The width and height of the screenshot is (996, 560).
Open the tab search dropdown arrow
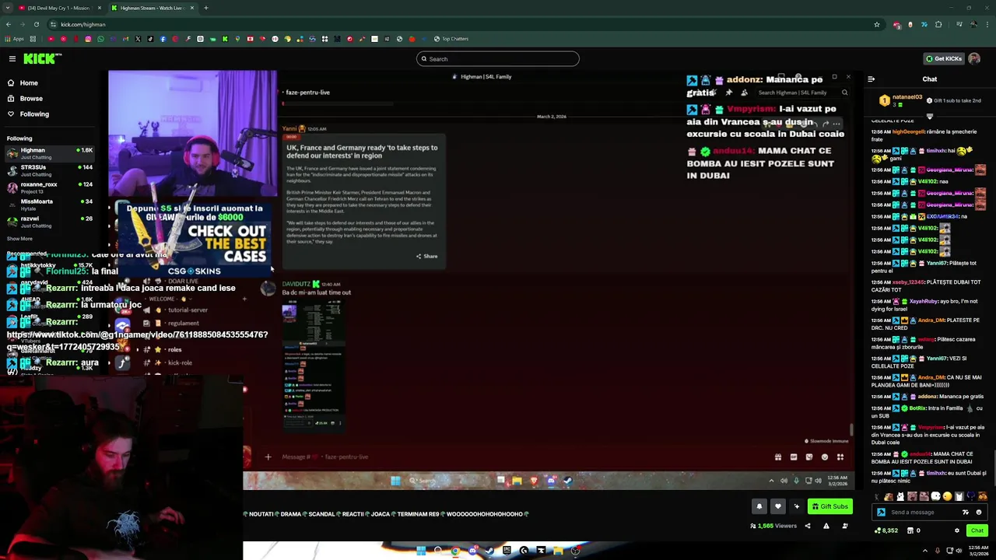(x=9, y=8)
